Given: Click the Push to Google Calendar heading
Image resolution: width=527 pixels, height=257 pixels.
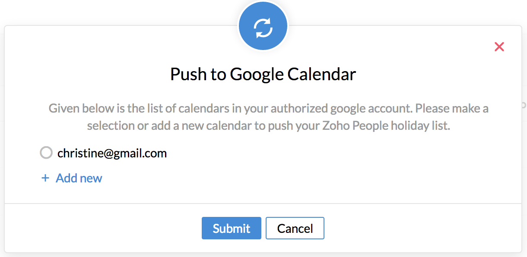Looking at the screenshot, I should [263, 74].
